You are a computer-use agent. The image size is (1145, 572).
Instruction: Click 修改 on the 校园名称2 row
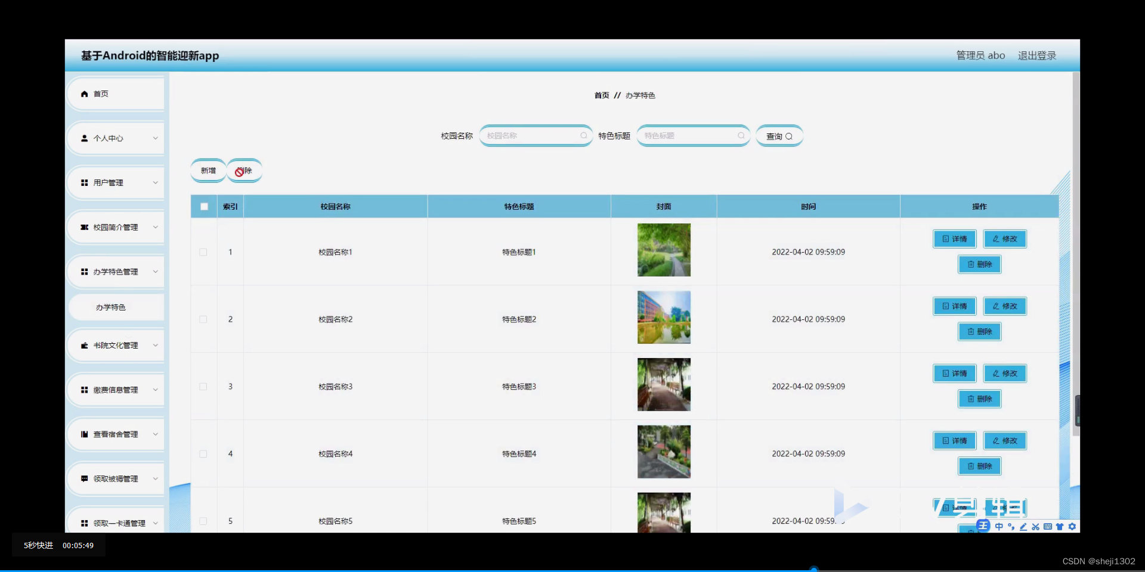[x=1005, y=306]
